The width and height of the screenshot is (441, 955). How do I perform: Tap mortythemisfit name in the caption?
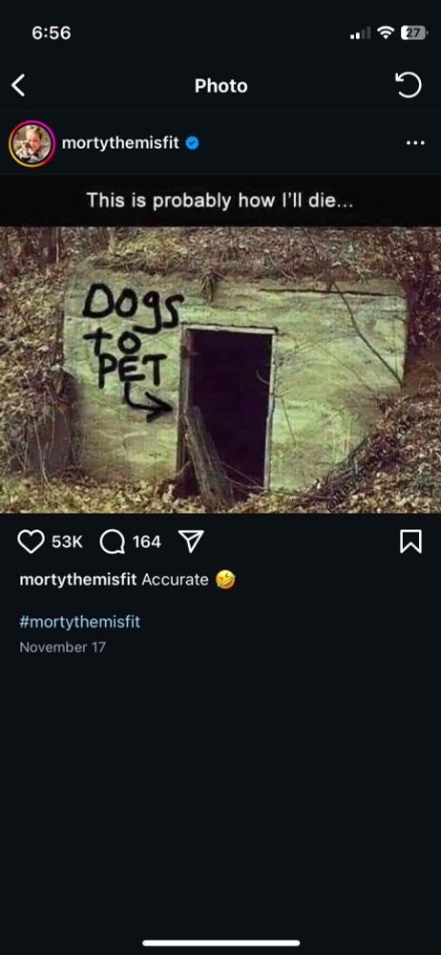tap(78, 580)
